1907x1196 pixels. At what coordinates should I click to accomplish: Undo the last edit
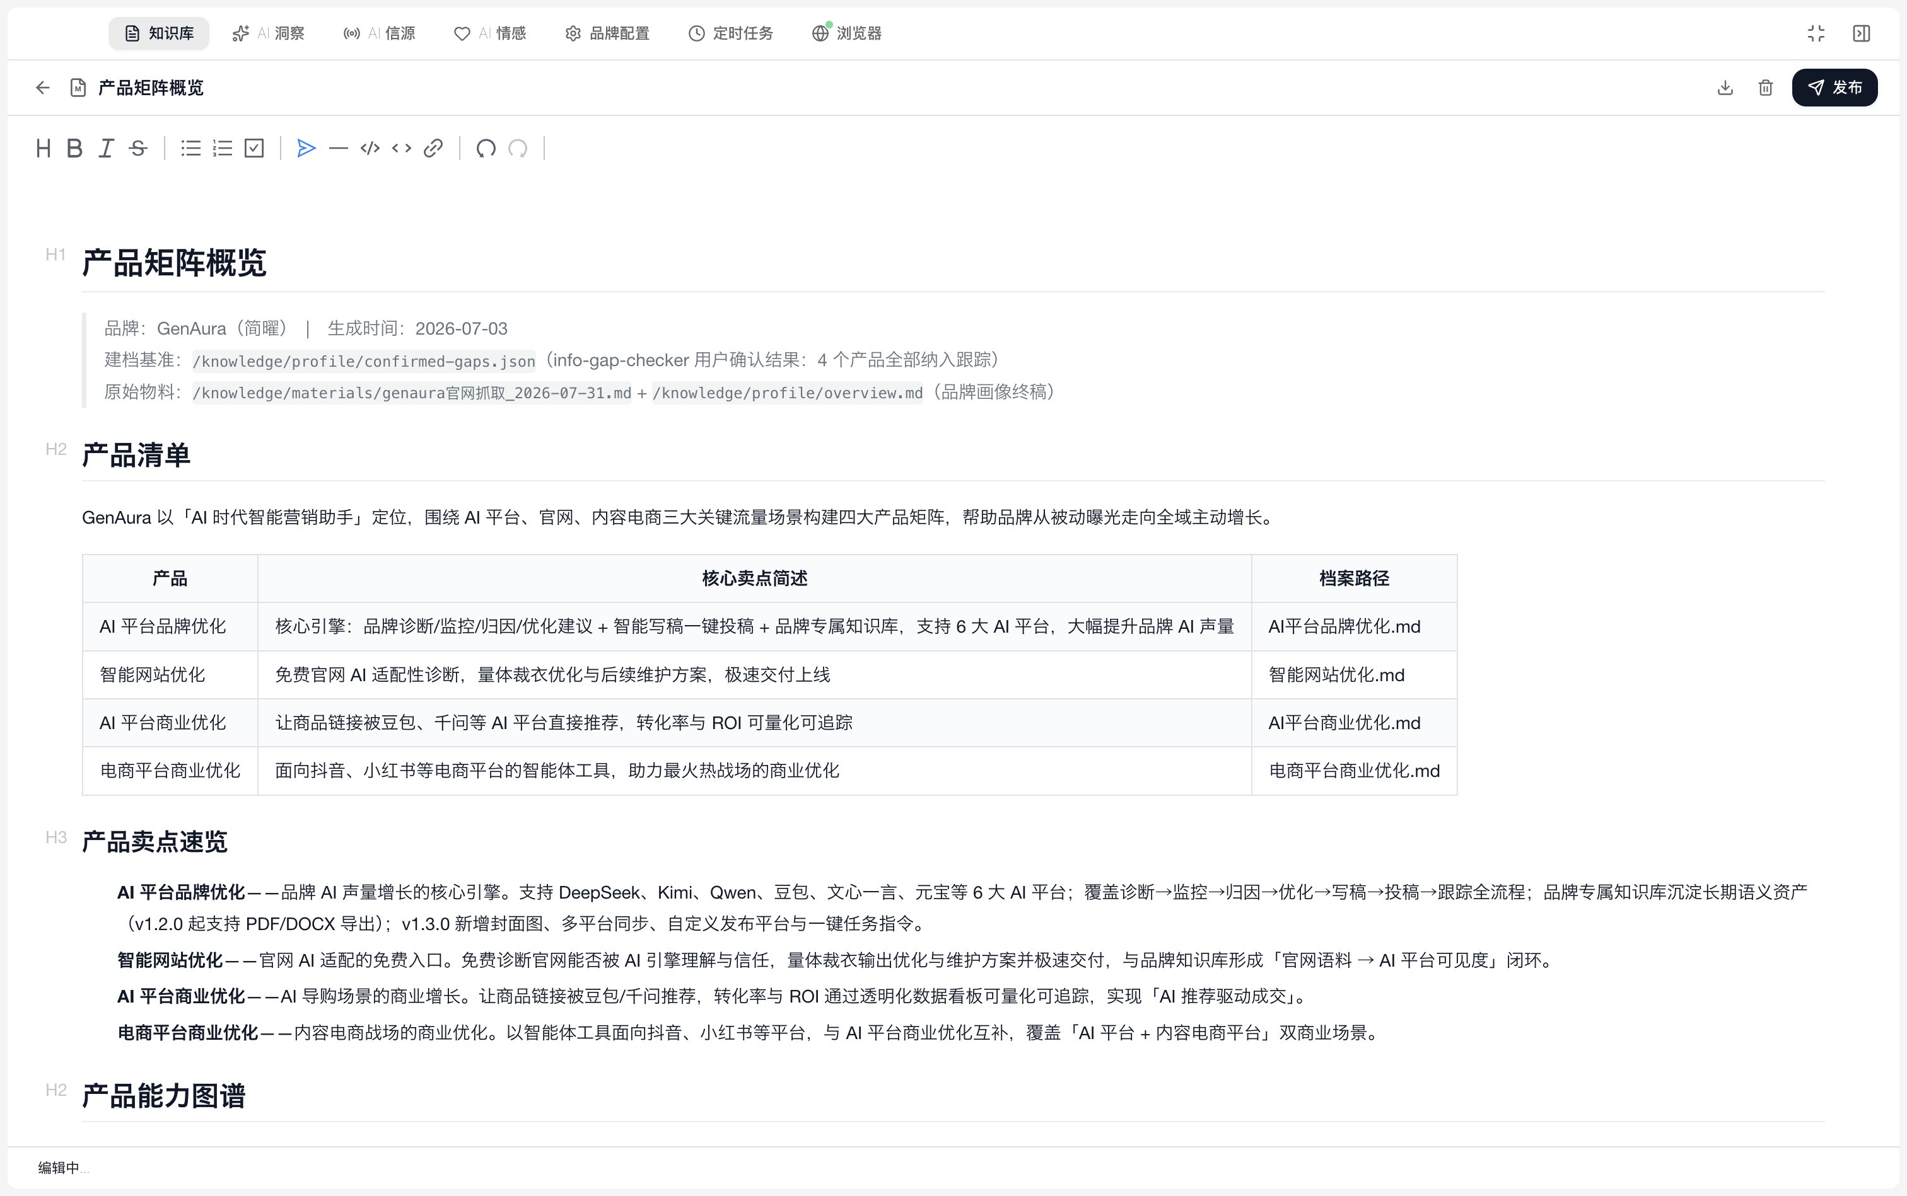coord(486,148)
